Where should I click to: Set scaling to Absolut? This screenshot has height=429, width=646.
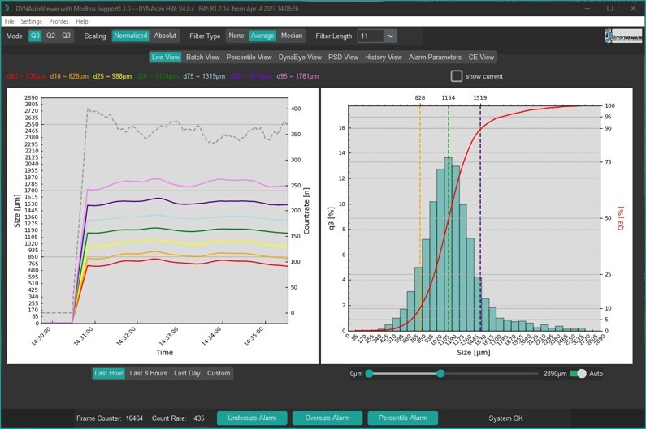coord(165,36)
